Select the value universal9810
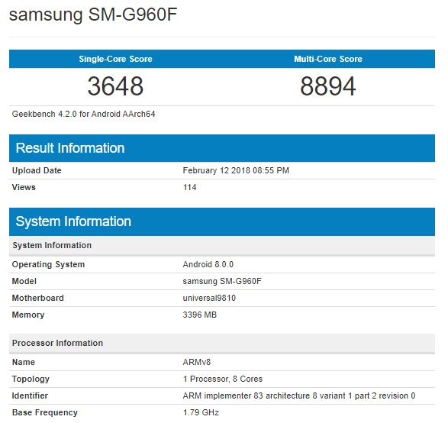This screenshot has width=448, height=423. (209, 298)
